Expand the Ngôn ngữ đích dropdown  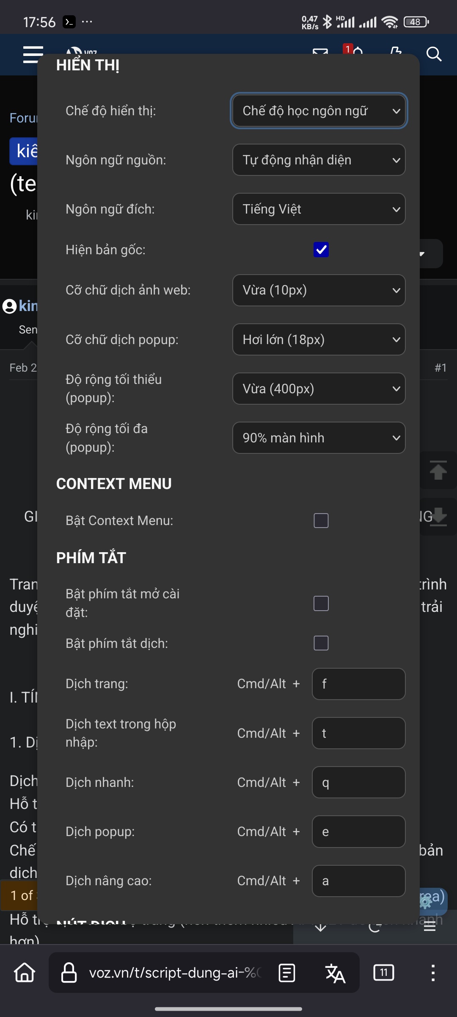pos(319,209)
